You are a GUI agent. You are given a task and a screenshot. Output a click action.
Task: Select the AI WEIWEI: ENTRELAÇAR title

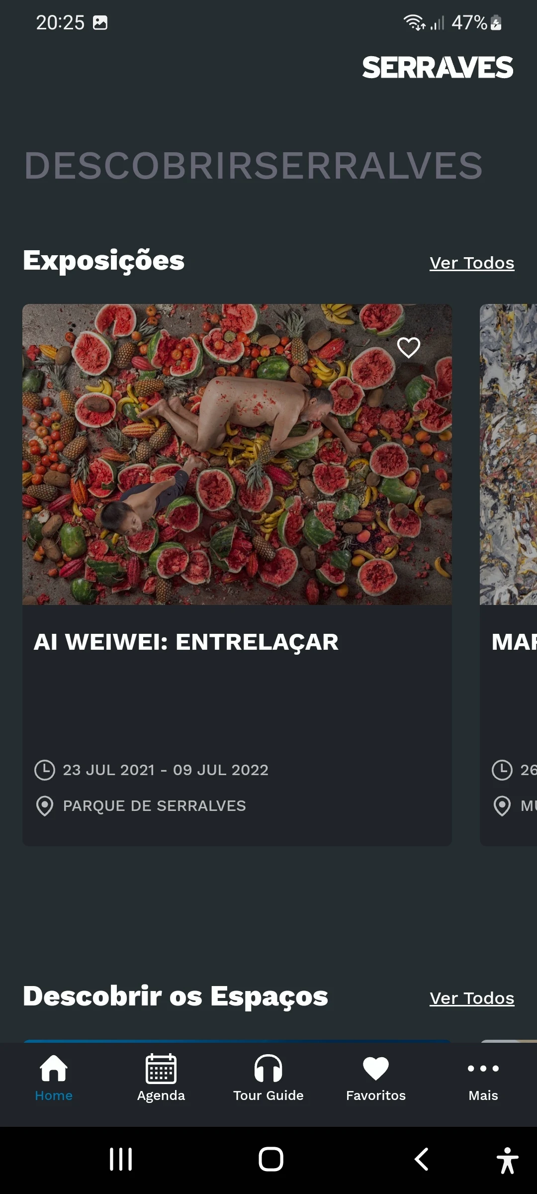186,642
